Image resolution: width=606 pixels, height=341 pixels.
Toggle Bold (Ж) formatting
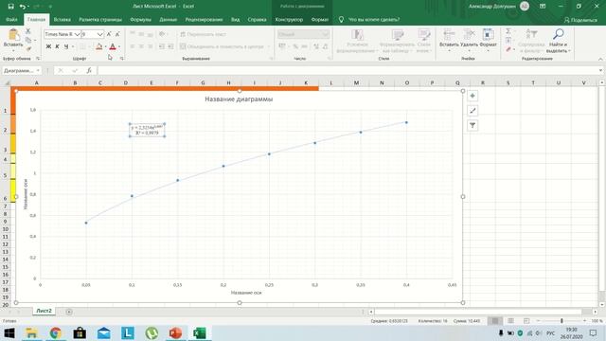click(48, 46)
